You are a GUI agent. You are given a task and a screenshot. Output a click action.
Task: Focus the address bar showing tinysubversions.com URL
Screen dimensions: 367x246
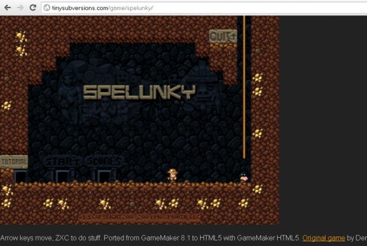tap(204, 8)
